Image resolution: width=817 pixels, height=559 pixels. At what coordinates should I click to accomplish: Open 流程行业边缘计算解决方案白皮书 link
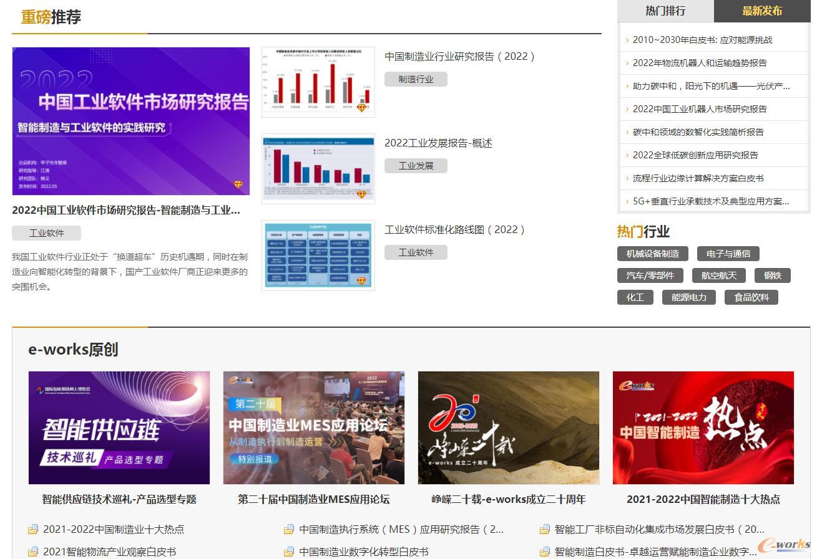point(698,178)
